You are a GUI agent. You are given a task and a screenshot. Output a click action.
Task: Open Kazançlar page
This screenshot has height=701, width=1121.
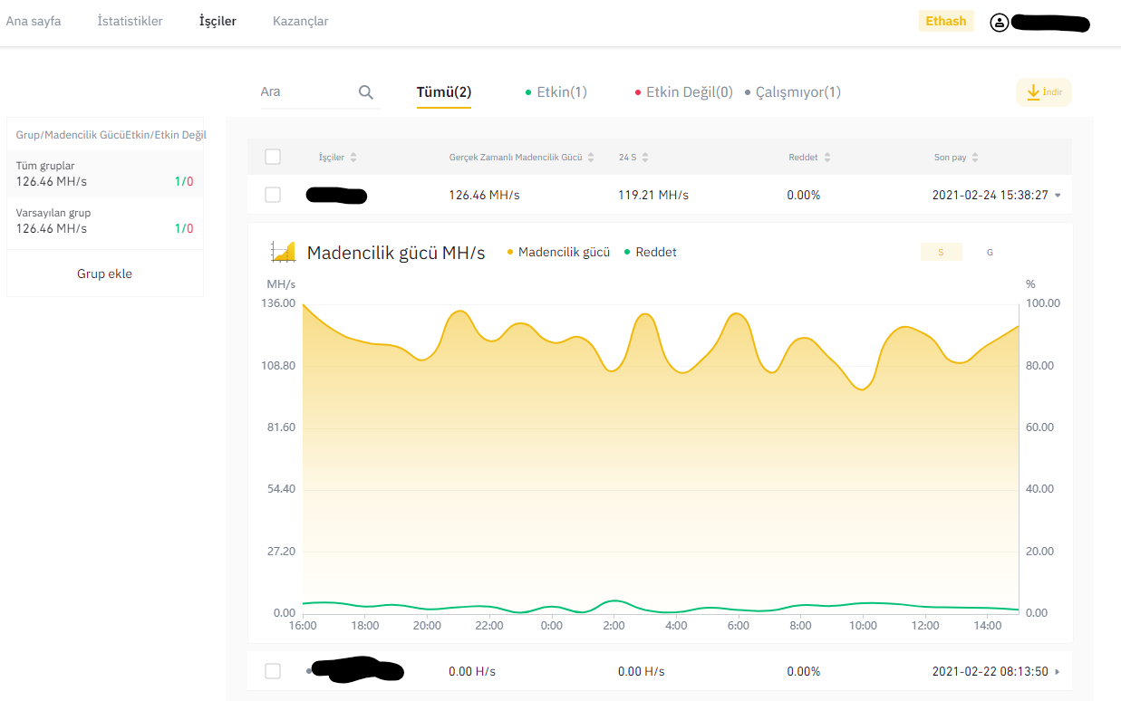pos(300,21)
